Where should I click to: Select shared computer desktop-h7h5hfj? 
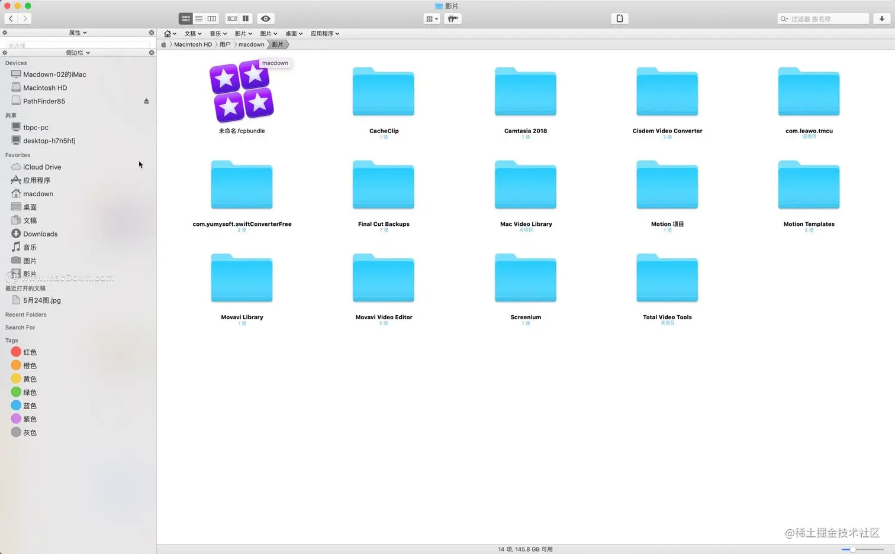pos(49,141)
